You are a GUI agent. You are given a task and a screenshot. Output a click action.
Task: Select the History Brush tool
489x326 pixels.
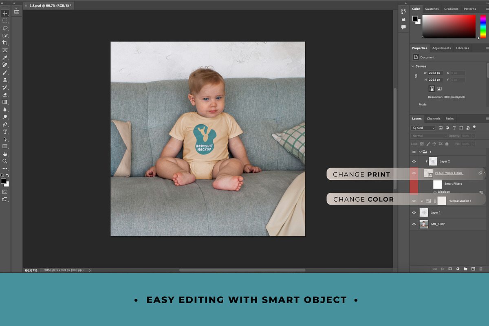[x=5, y=87]
